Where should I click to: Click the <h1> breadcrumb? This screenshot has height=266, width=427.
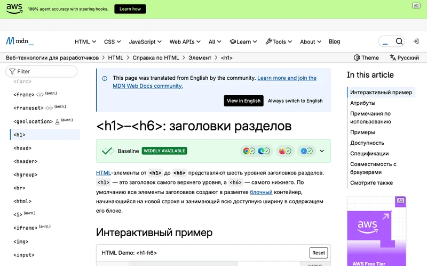[226, 58]
